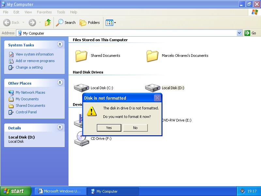Click View system information link

[x=35, y=54]
